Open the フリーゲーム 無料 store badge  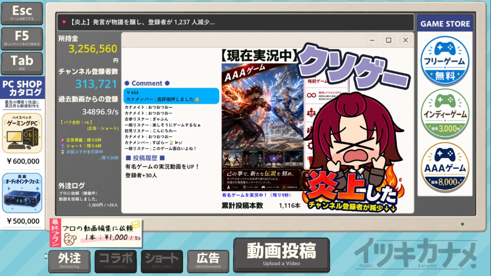444,61
